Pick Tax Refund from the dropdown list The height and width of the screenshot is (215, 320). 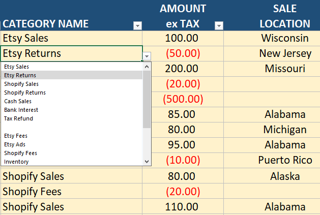[72, 118]
